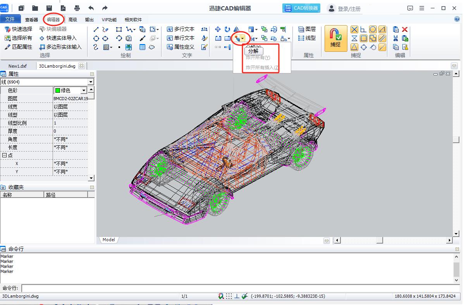
Task: Open file with folder icon in title bar
Action: 35,8
